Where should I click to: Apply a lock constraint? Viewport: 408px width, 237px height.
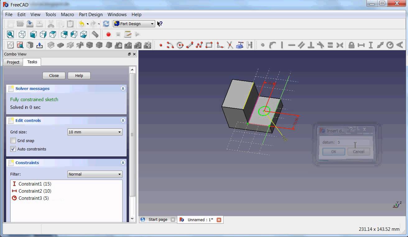click(351, 45)
